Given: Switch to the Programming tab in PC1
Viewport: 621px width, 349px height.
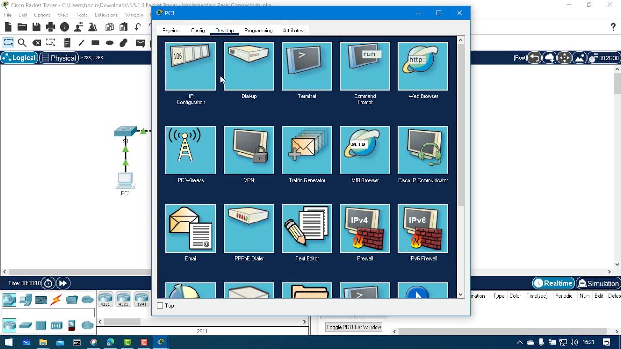Looking at the screenshot, I should [259, 31].
